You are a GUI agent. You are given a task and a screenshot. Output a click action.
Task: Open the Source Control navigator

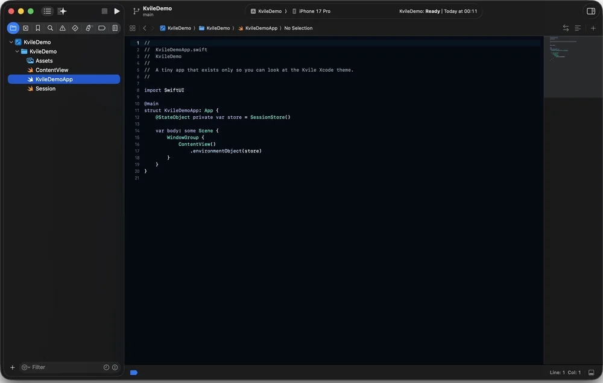(x=26, y=28)
